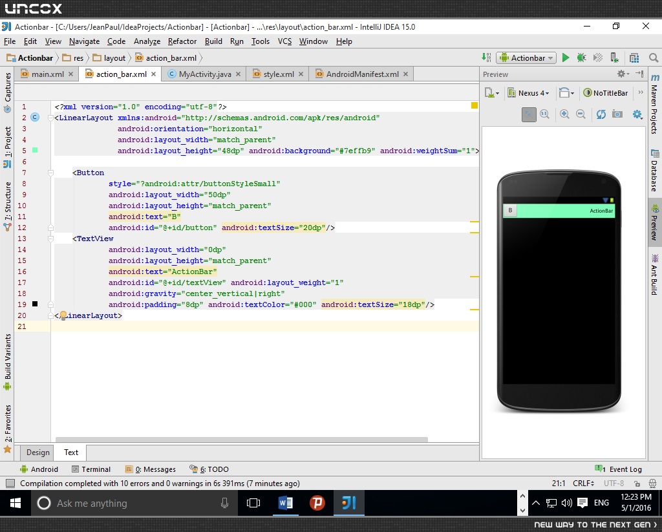This screenshot has height=532, width=662.
Task: Open Preview panel settings gear menu
Action: (x=623, y=74)
